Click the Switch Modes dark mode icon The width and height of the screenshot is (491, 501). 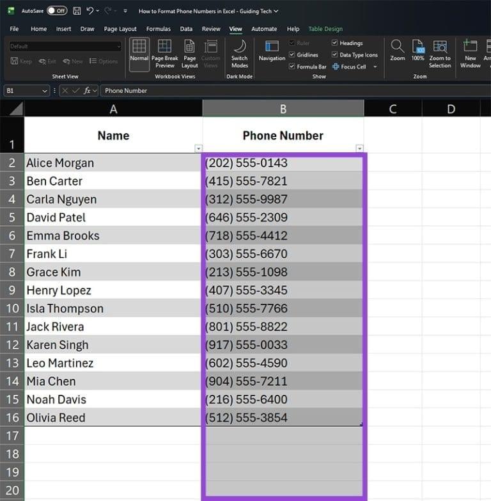[x=240, y=52]
